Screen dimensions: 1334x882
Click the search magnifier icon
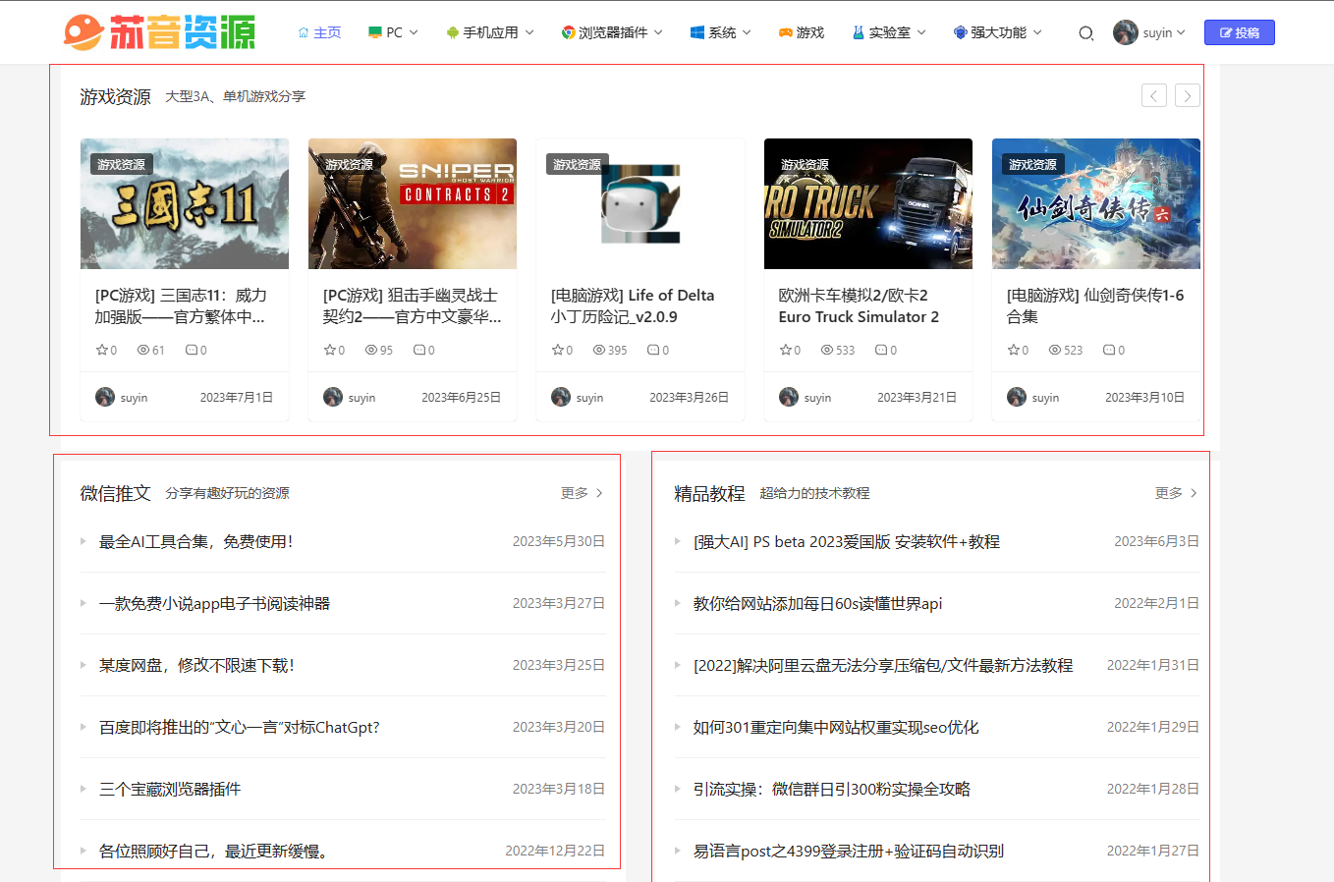(1085, 32)
